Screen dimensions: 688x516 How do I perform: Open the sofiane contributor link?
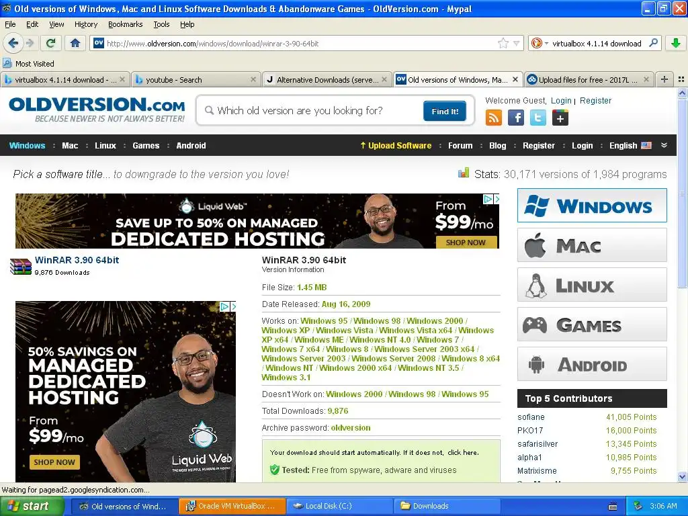click(x=531, y=417)
